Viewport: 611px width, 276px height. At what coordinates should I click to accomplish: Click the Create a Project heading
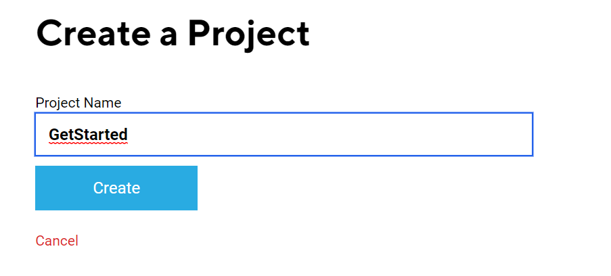(x=173, y=33)
